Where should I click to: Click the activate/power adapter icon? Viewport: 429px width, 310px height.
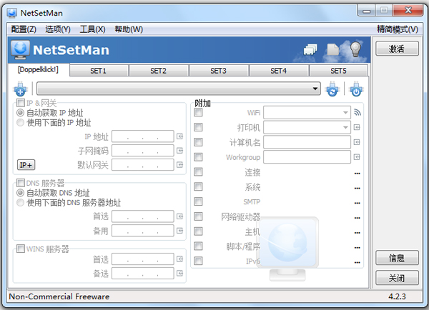pos(356,89)
